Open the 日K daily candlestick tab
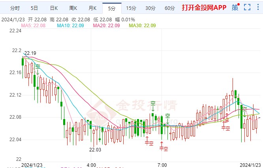Screen dimensions: 263x168 pyautogui.click(x=54, y=8)
